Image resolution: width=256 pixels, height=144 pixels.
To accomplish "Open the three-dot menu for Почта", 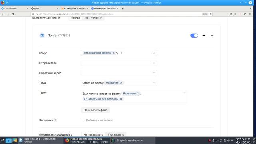I will 203,36.
